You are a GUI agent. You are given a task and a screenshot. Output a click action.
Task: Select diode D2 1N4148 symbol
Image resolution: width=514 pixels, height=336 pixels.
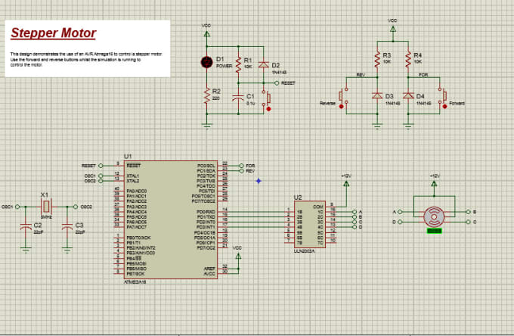(x=264, y=64)
